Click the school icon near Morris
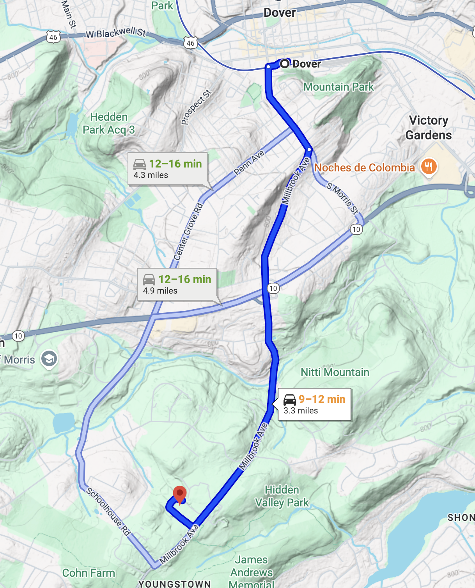 (x=49, y=359)
